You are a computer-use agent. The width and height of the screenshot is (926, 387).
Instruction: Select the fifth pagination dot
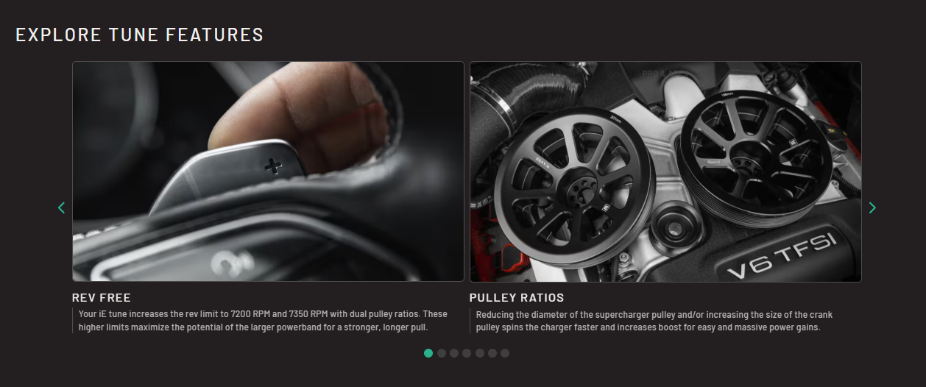pos(479,353)
